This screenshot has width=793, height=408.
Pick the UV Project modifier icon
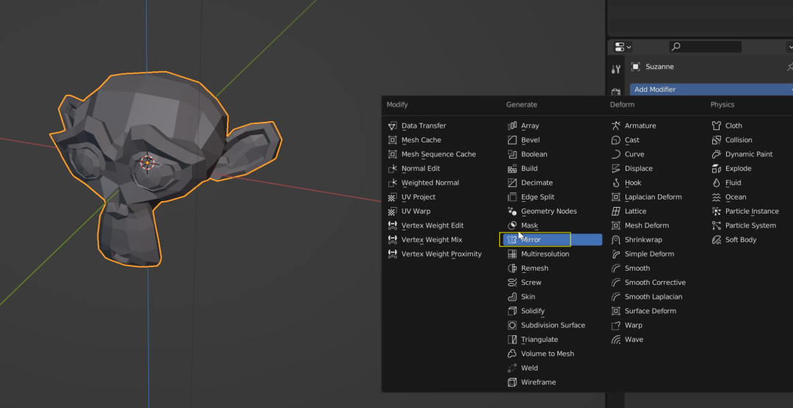(x=392, y=197)
